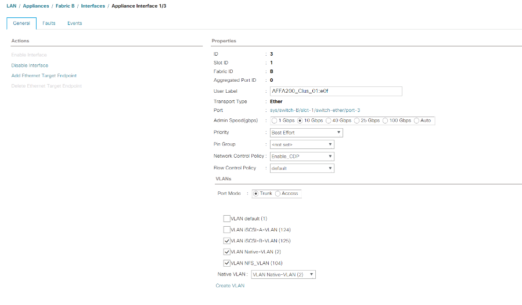522x305 pixels.
Task: Click the User Label text field
Action: 336,91
